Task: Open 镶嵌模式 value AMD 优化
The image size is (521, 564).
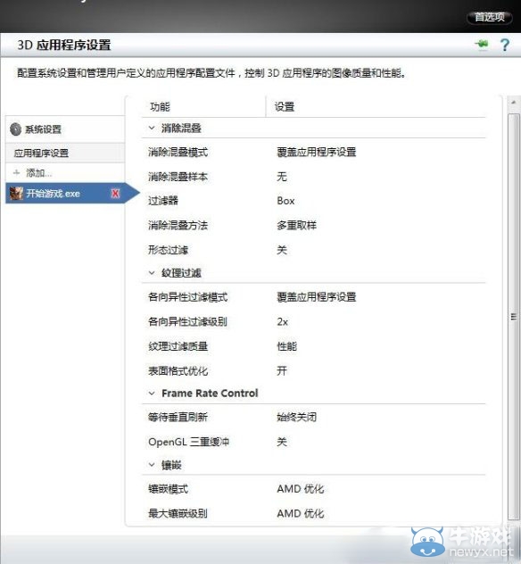Action: point(301,489)
